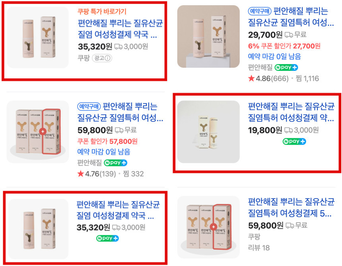Click the star icon beside the 4.76 rating

click(81, 174)
